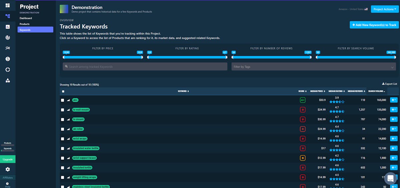Click the chart icon for abs keyword
400x188 pixels.
(x=68, y=100)
